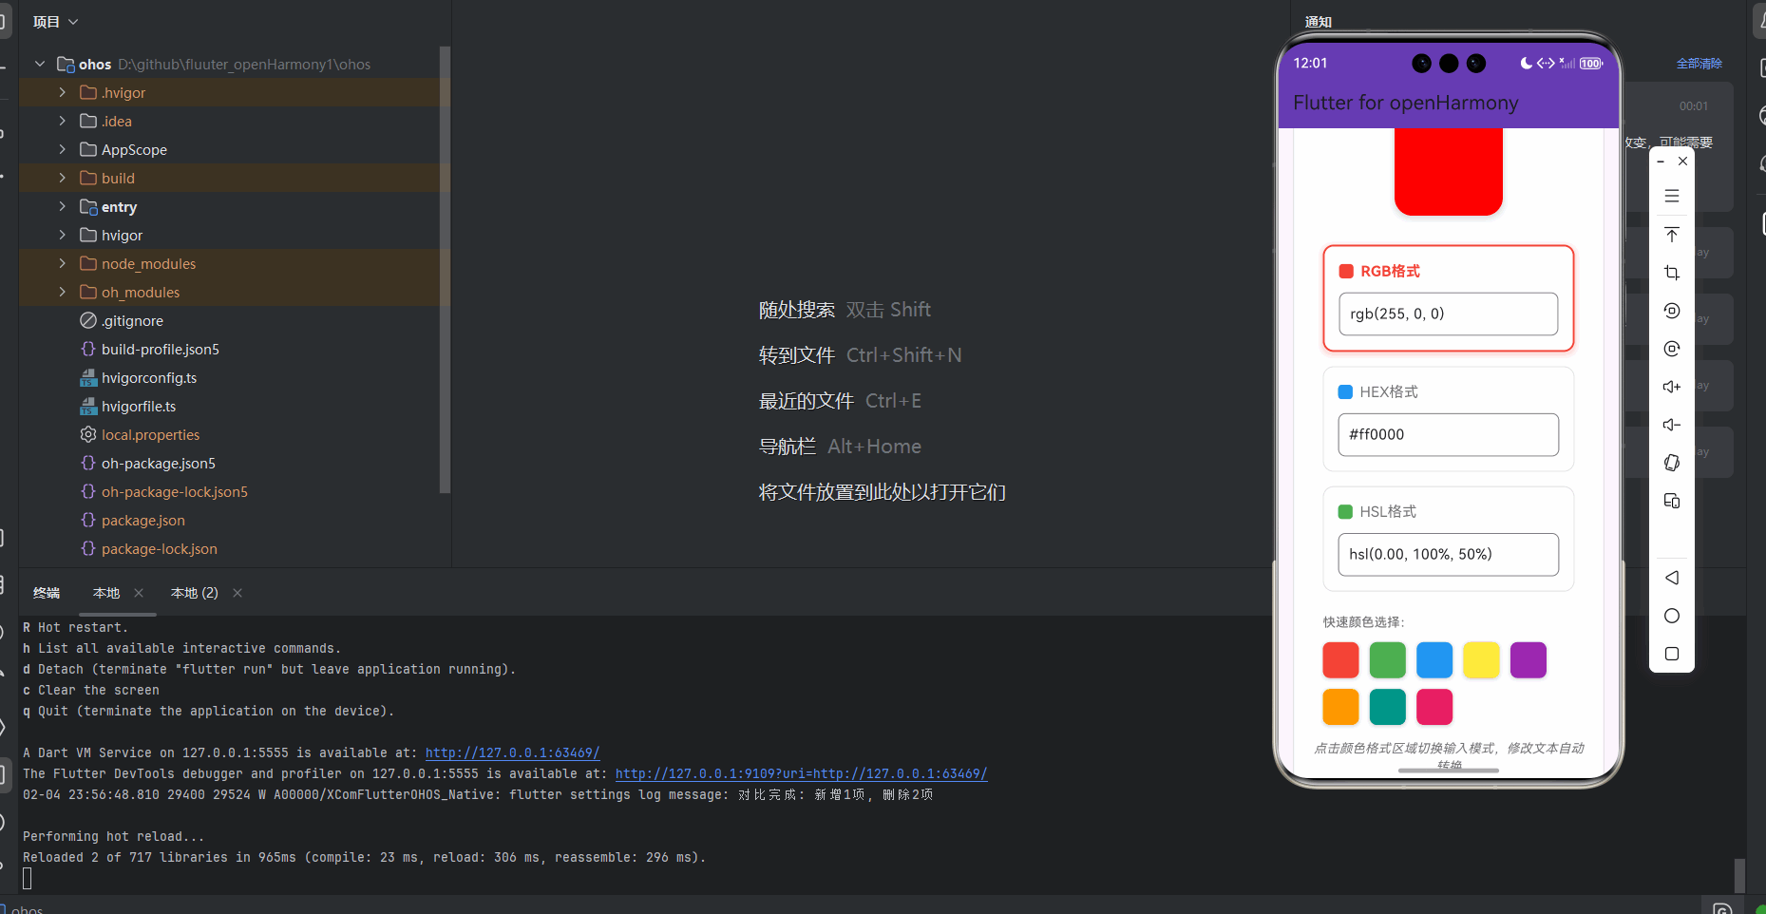Decrease the emulator volume

point(1672,425)
